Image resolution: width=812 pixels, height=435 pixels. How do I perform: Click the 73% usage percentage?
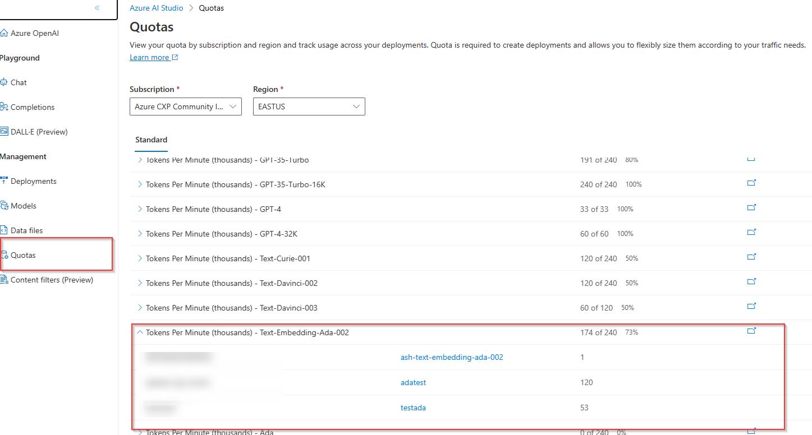631,332
